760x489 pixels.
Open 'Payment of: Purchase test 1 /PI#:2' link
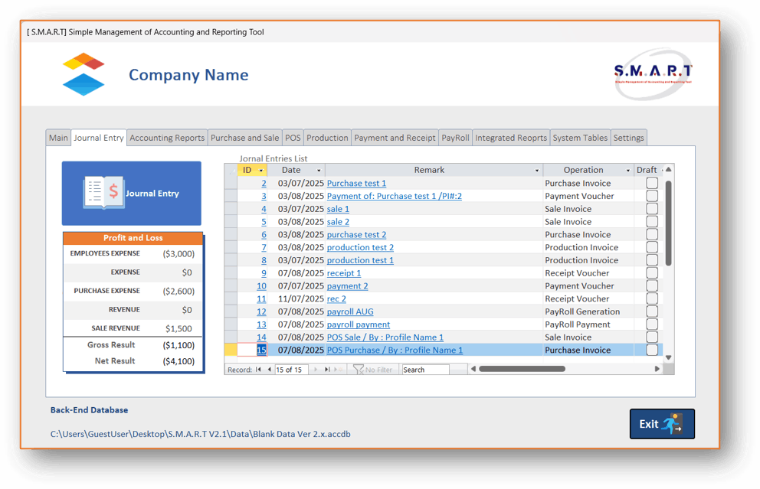click(394, 196)
